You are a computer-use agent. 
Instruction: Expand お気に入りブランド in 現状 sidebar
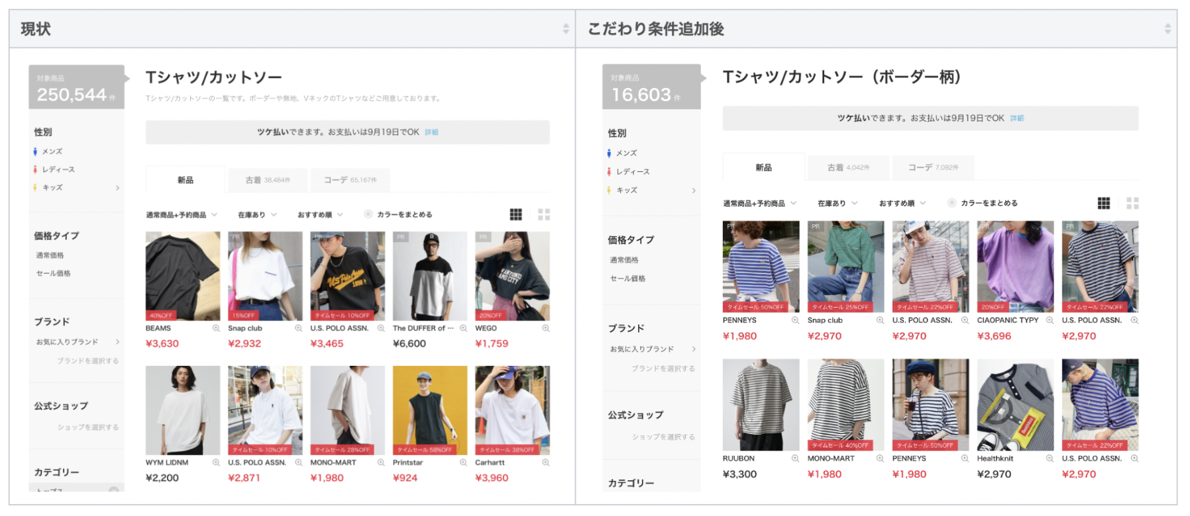[x=118, y=342]
